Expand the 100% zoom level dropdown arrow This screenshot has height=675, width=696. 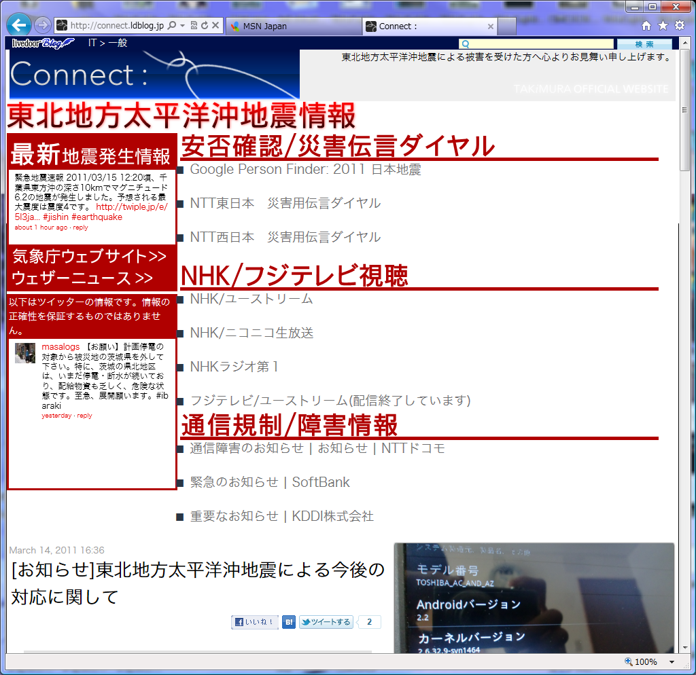click(x=672, y=661)
